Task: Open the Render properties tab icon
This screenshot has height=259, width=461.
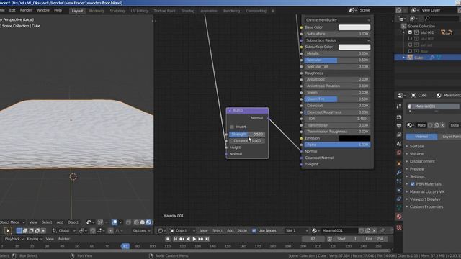Action: pos(399,117)
